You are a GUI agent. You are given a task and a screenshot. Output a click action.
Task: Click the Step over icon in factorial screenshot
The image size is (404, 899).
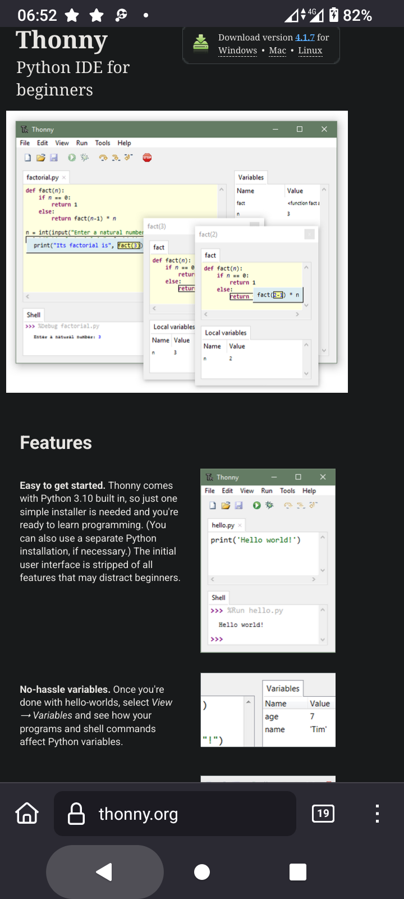103,158
